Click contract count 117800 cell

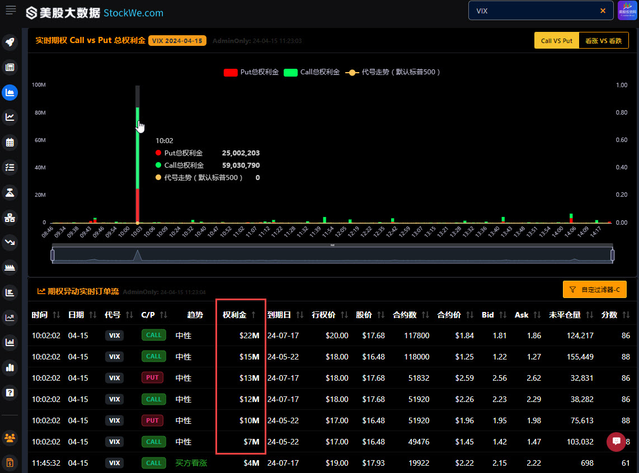coord(416,335)
